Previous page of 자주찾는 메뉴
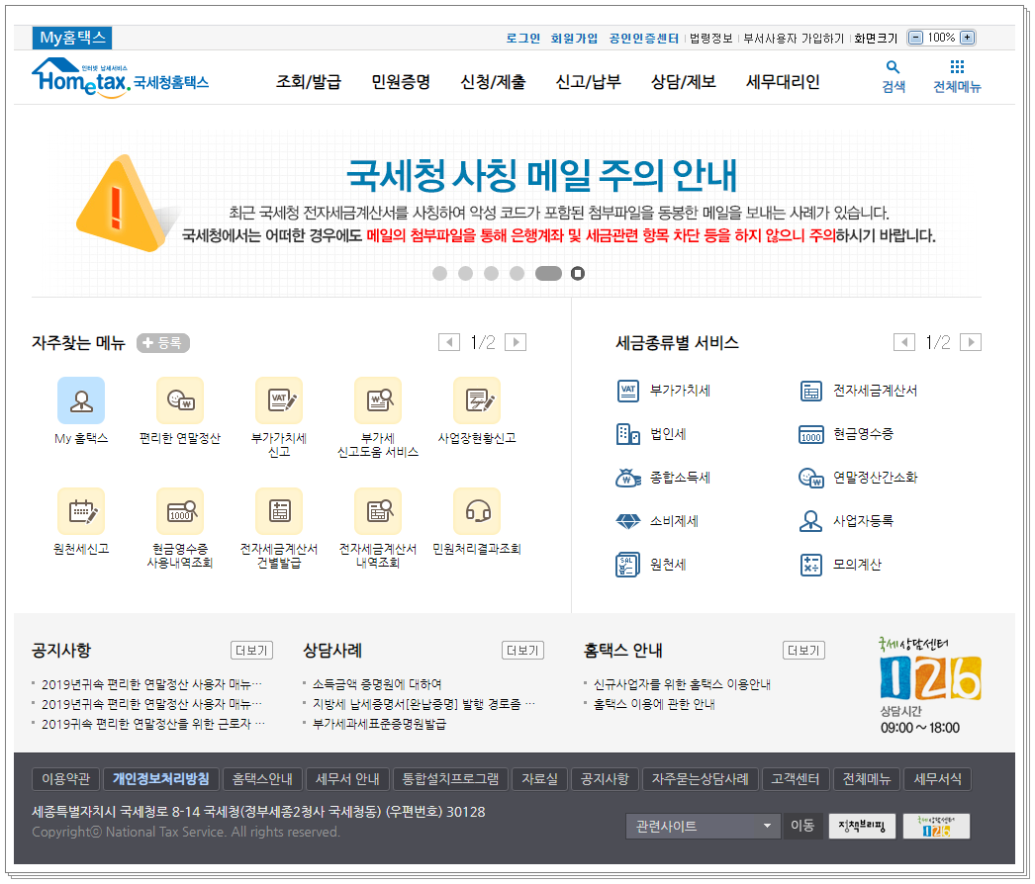The width and height of the screenshot is (1035, 884). 449,342
